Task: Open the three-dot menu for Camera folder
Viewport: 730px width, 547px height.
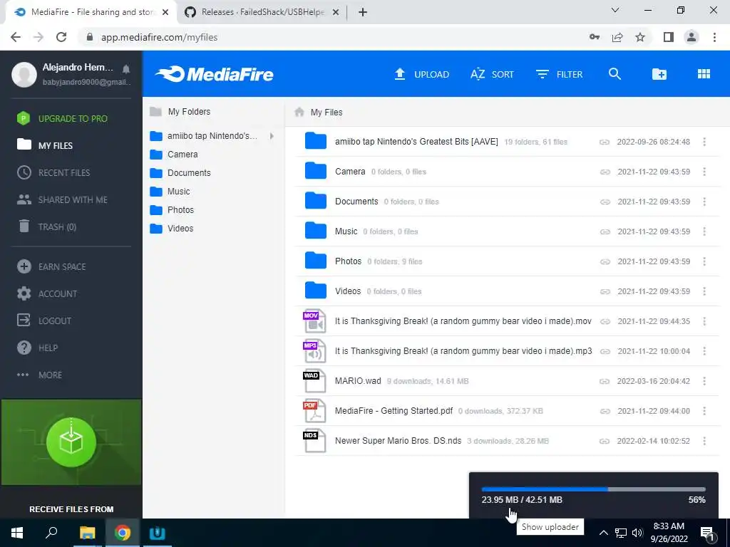Action: pyautogui.click(x=704, y=172)
